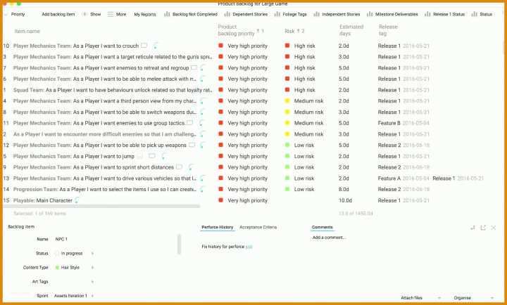Toggle the In progress status circle

(57, 254)
